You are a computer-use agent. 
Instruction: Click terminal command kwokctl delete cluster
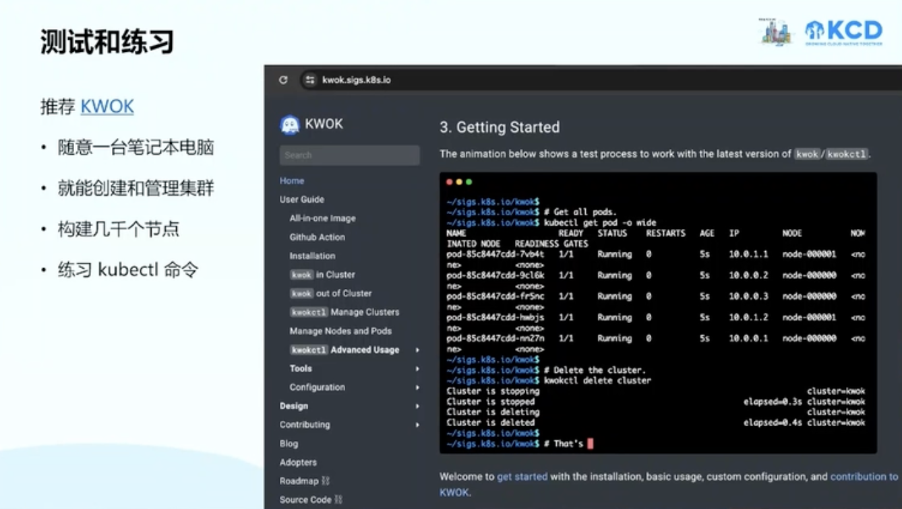[597, 380]
